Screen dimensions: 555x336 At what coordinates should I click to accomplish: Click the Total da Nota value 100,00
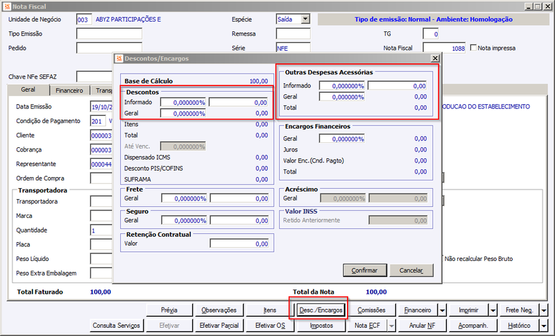(376, 292)
